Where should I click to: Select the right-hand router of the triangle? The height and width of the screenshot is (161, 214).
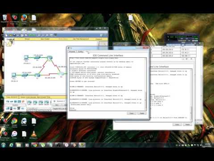[61, 74]
